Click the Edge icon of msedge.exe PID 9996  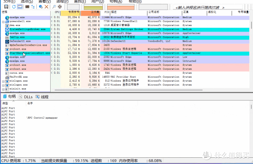coord(7,61)
